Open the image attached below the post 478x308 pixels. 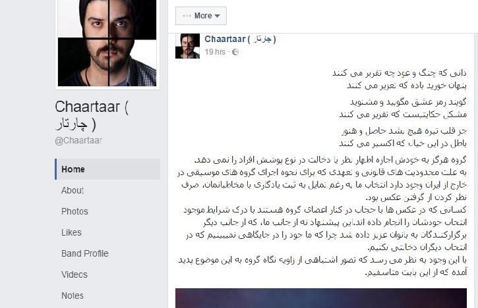(321, 298)
